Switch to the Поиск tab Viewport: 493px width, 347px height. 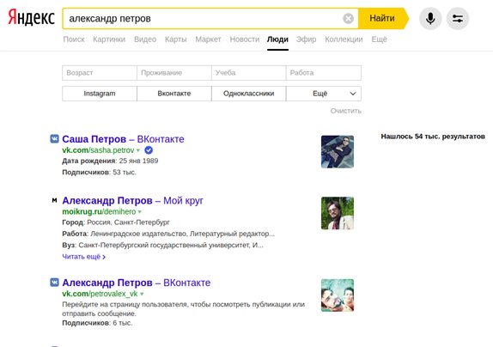click(x=74, y=40)
